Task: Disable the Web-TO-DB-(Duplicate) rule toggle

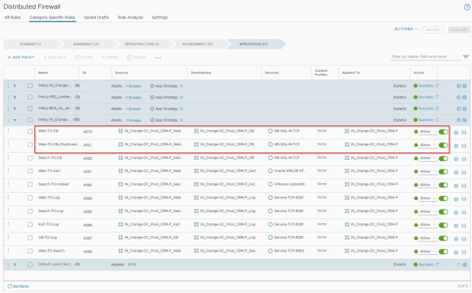Action: [443, 145]
